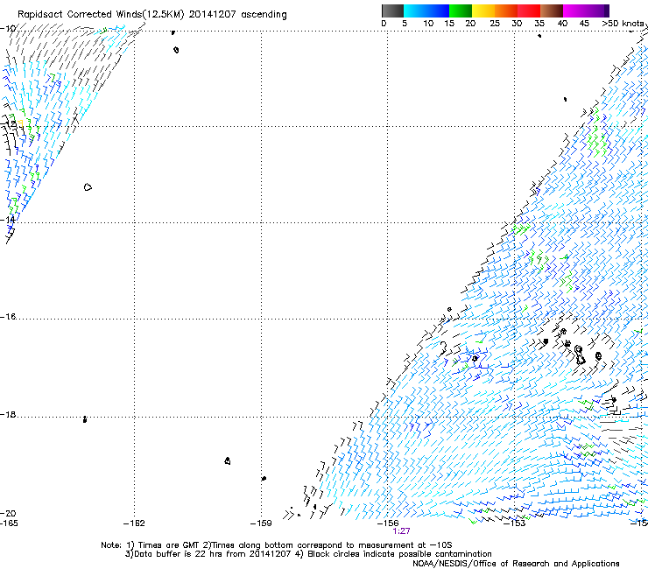Screen dimensions: 648x569
Task: Click the '-16' latitude axis label
Action: tap(8, 317)
